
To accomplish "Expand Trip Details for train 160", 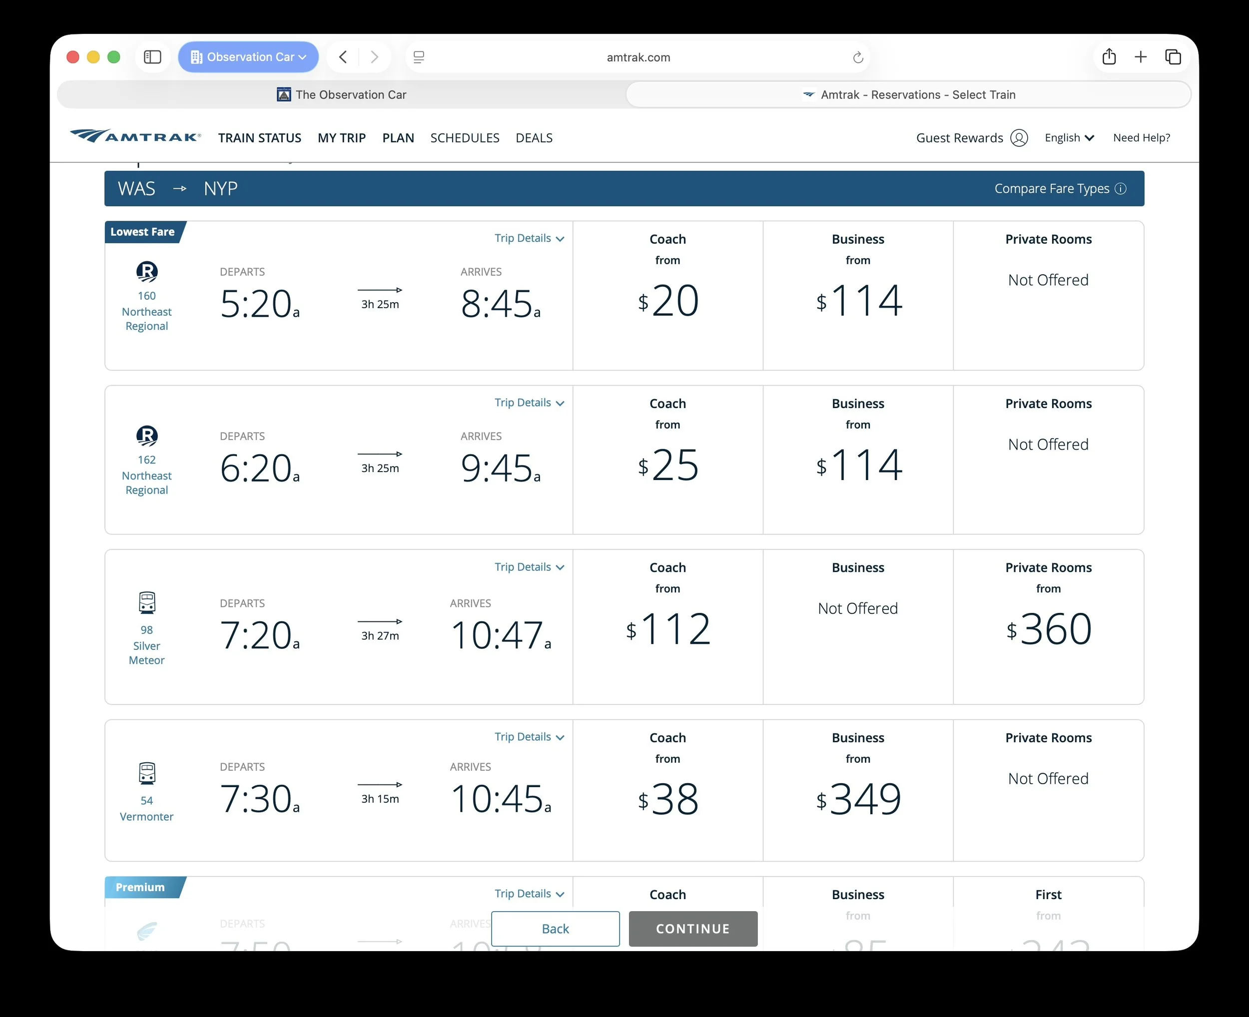I will click(529, 238).
